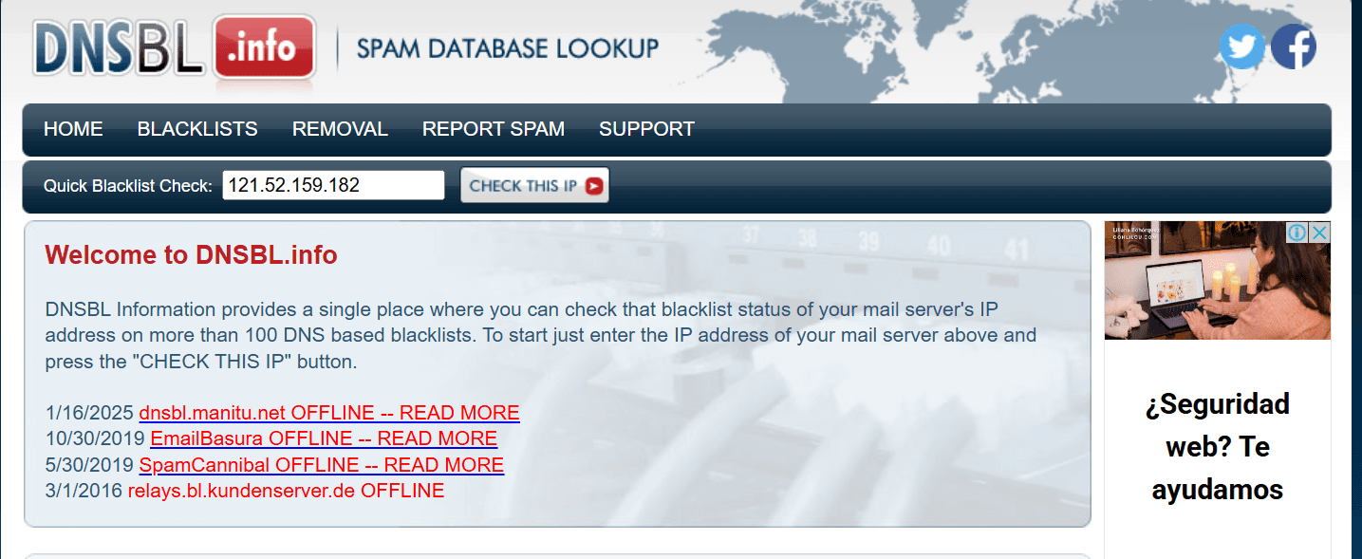The height and width of the screenshot is (559, 1362).
Task: Click the DNSBL.info logo
Action: [x=174, y=46]
